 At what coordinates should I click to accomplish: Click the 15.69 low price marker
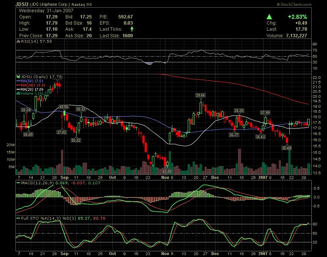(x=287, y=148)
